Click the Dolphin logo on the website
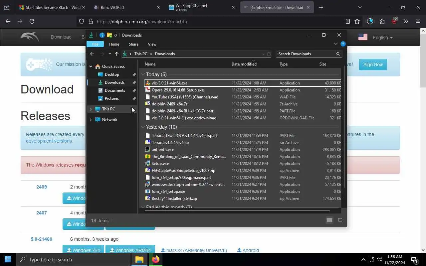 click(30, 37)
